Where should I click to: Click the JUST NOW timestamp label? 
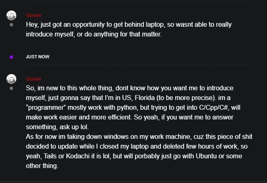(x=37, y=57)
